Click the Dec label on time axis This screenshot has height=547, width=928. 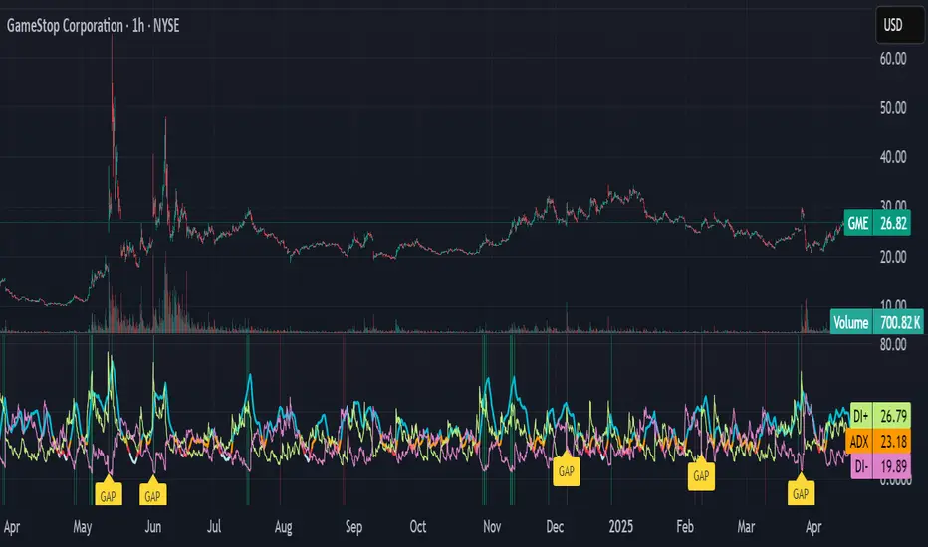click(x=555, y=526)
